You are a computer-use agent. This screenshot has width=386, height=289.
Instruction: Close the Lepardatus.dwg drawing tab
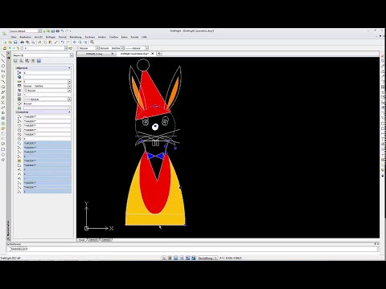click(x=153, y=54)
